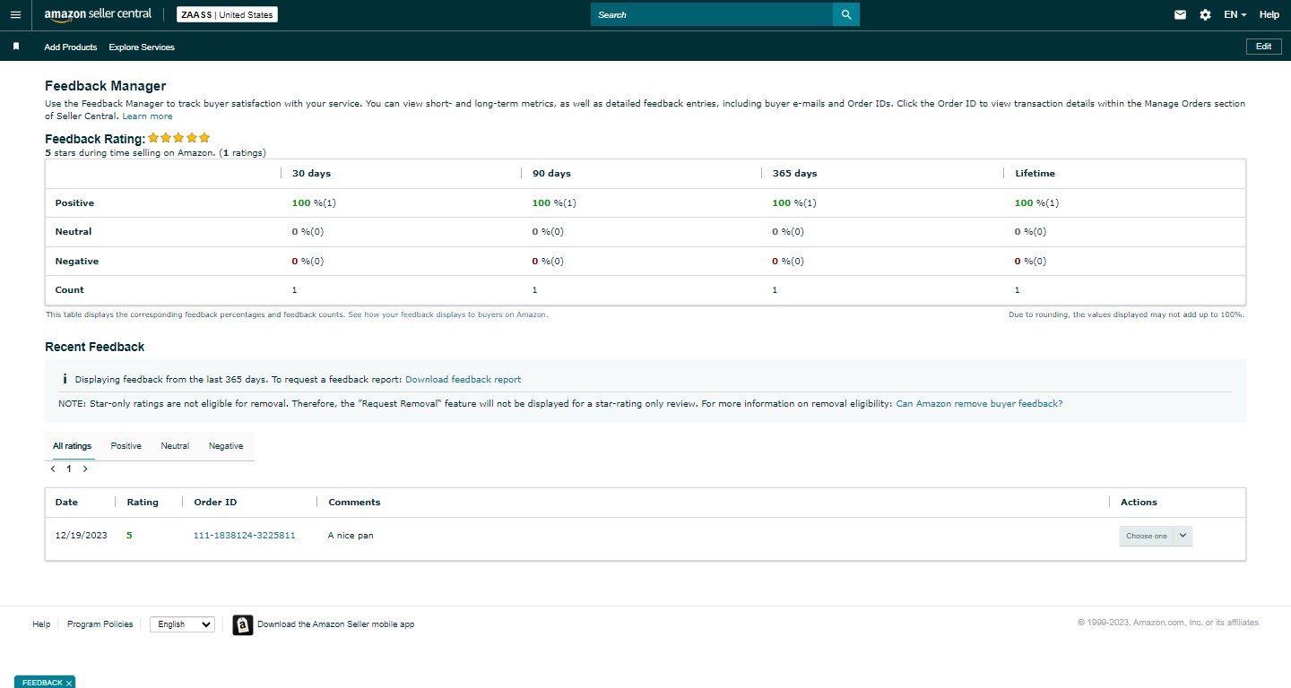Click the comment "A nice pan"
1291x688 pixels.
(x=351, y=536)
